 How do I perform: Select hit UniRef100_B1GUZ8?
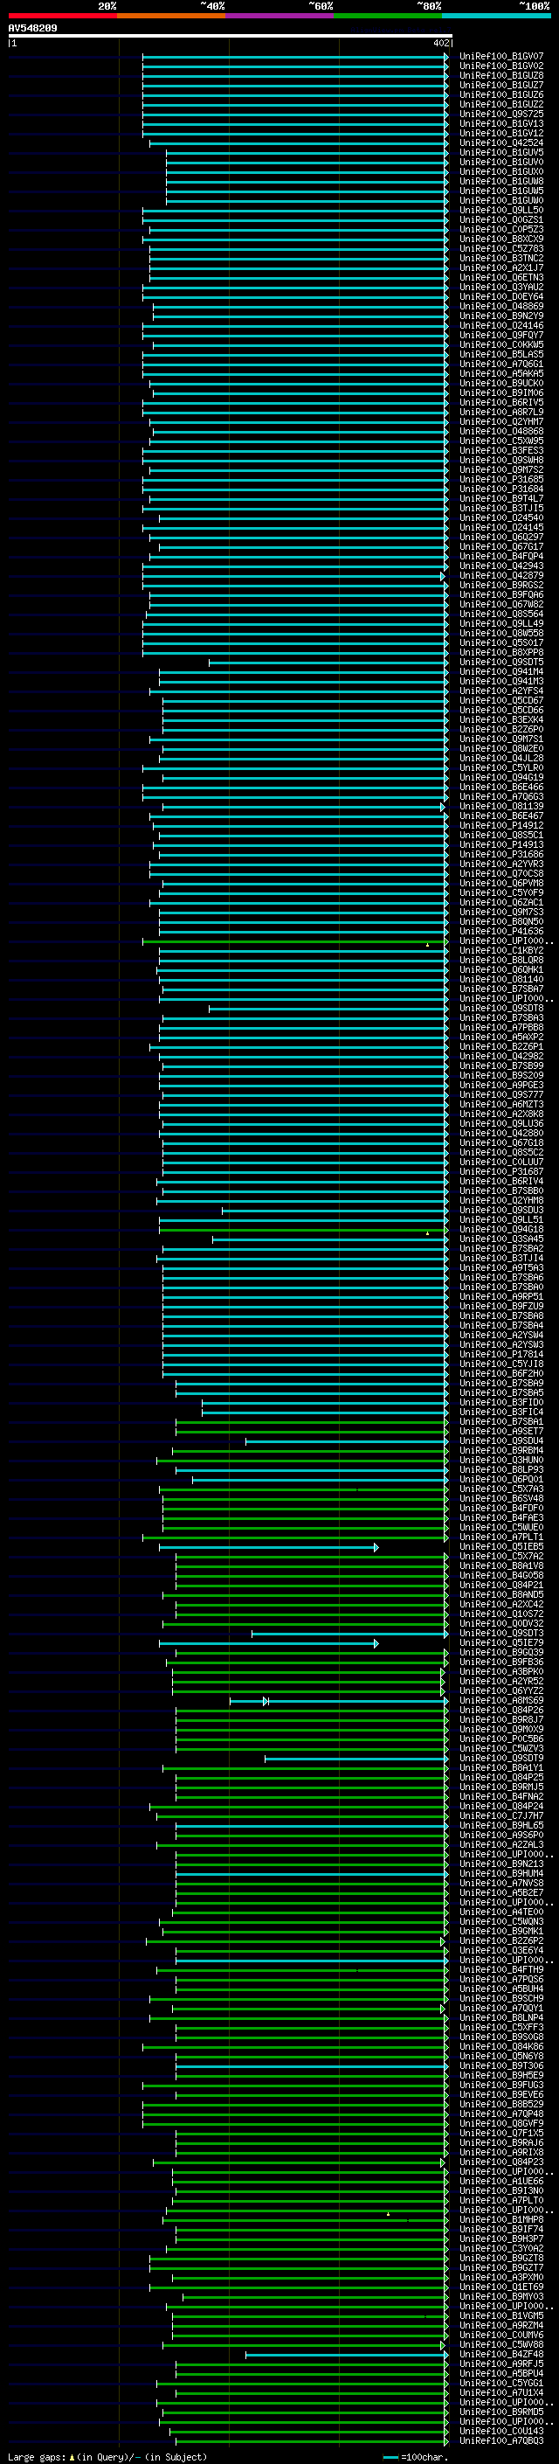point(501,75)
